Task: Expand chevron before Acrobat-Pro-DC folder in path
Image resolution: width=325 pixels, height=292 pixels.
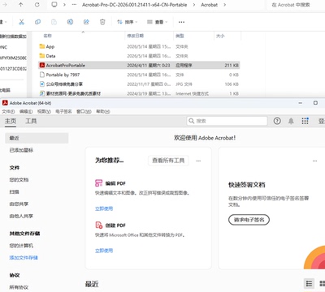Action: tap(64, 5)
